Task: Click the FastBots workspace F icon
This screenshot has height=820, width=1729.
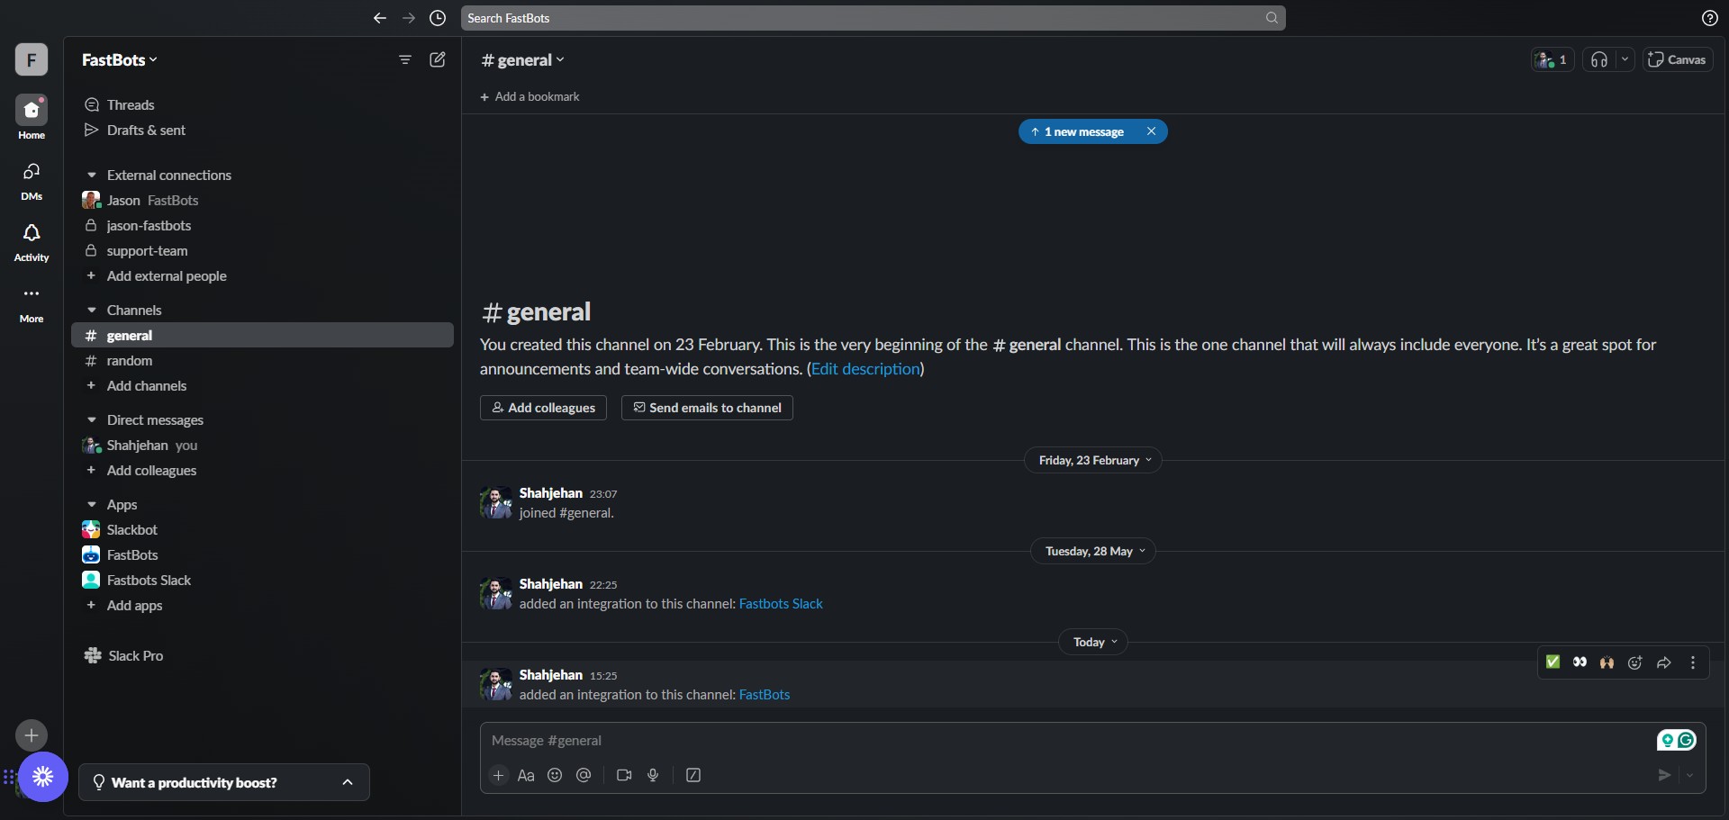Action: [x=32, y=59]
